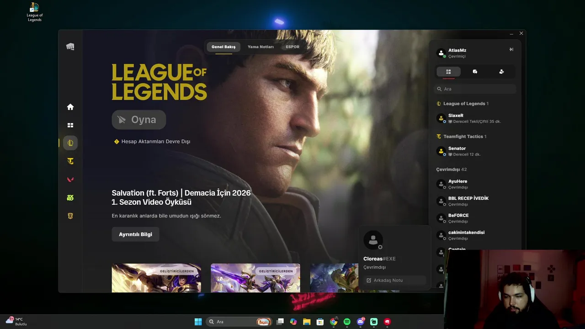Open Copilot from the taskbar

[x=293, y=322]
